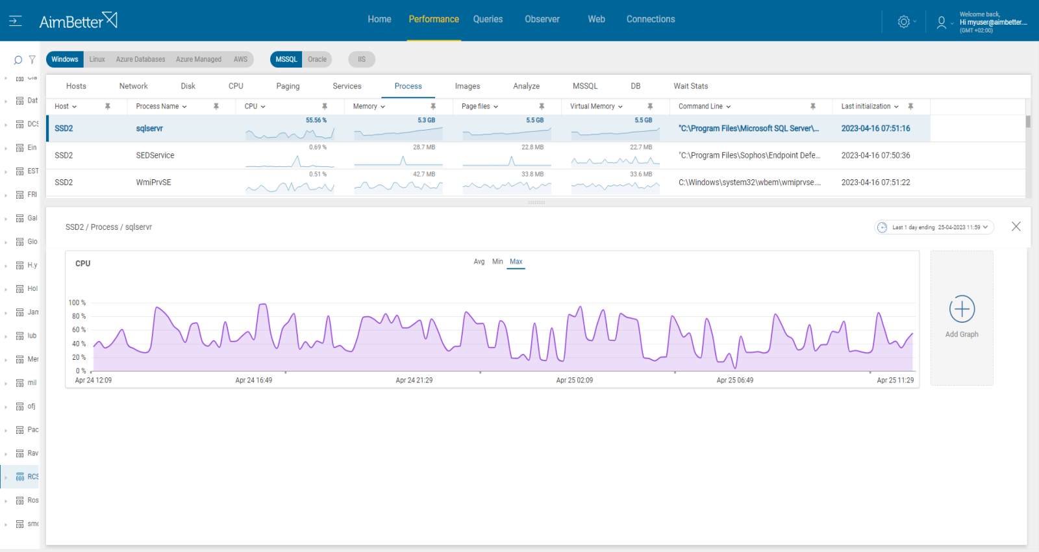
Task: Pin the Last initialization column
Action: pyautogui.click(x=910, y=107)
